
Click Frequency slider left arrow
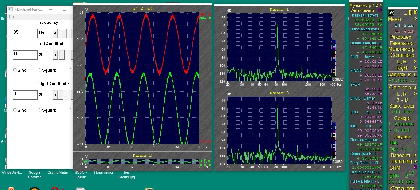(x=55, y=33)
